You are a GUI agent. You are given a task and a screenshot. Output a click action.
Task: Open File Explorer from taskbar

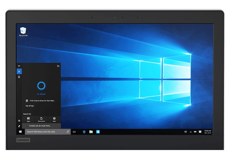pos(91,132)
